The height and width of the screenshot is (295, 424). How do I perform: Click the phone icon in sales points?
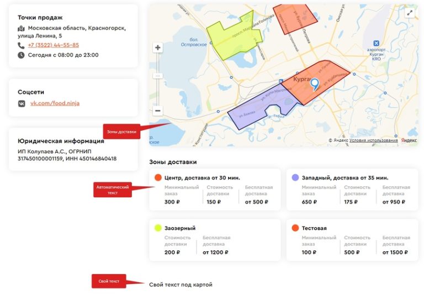(x=21, y=45)
